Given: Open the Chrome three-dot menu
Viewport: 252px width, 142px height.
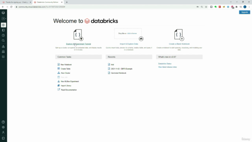Looking at the screenshot, I should pyautogui.click(x=249, y=7).
